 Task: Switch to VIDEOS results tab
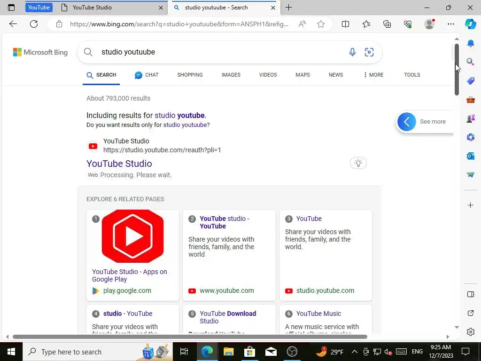[x=268, y=75]
